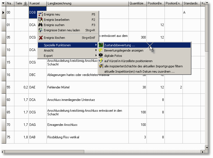Click the Ereignis neu menu icon
The width and height of the screenshot is (213, 158).
pyautogui.click(x=40, y=14)
